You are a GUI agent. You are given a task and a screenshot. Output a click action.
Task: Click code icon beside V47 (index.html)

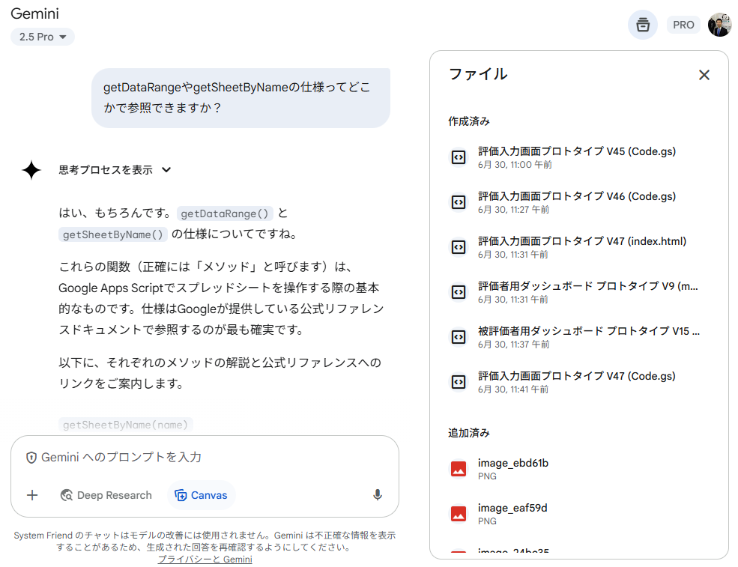click(x=459, y=247)
